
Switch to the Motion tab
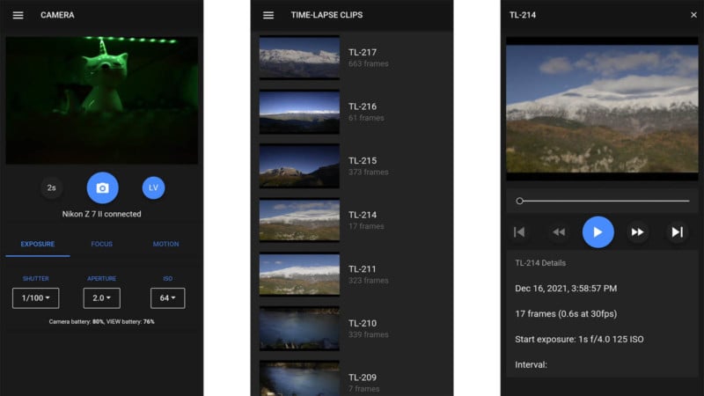click(x=165, y=244)
